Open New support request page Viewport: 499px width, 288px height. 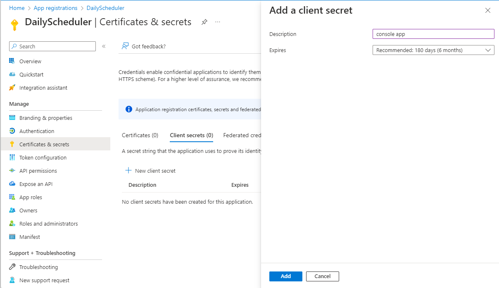pyautogui.click(x=44, y=280)
